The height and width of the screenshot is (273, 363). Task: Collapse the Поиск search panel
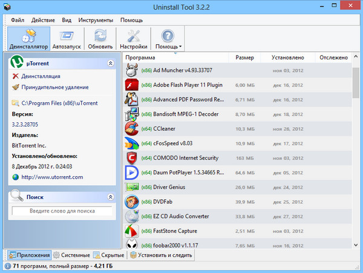point(111,197)
